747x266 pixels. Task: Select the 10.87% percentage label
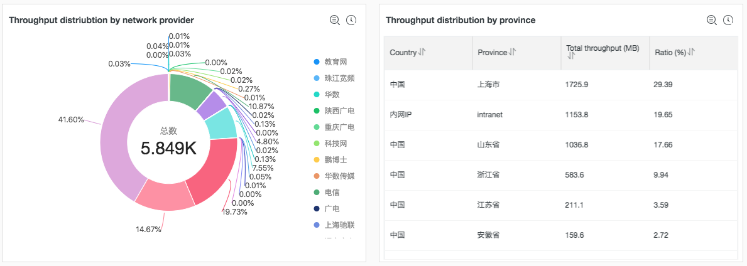point(261,106)
